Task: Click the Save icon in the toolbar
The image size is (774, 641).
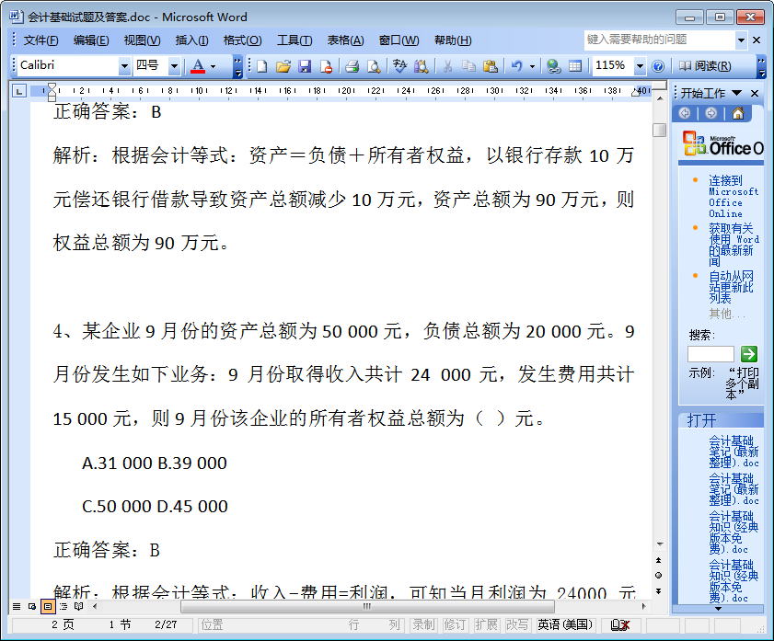Action: coord(305,66)
